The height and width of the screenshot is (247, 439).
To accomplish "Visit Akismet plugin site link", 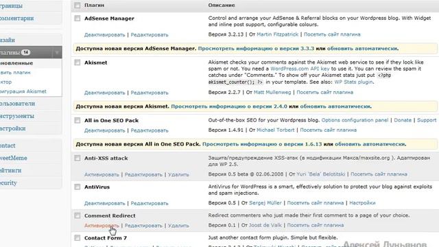I will 324,92.
